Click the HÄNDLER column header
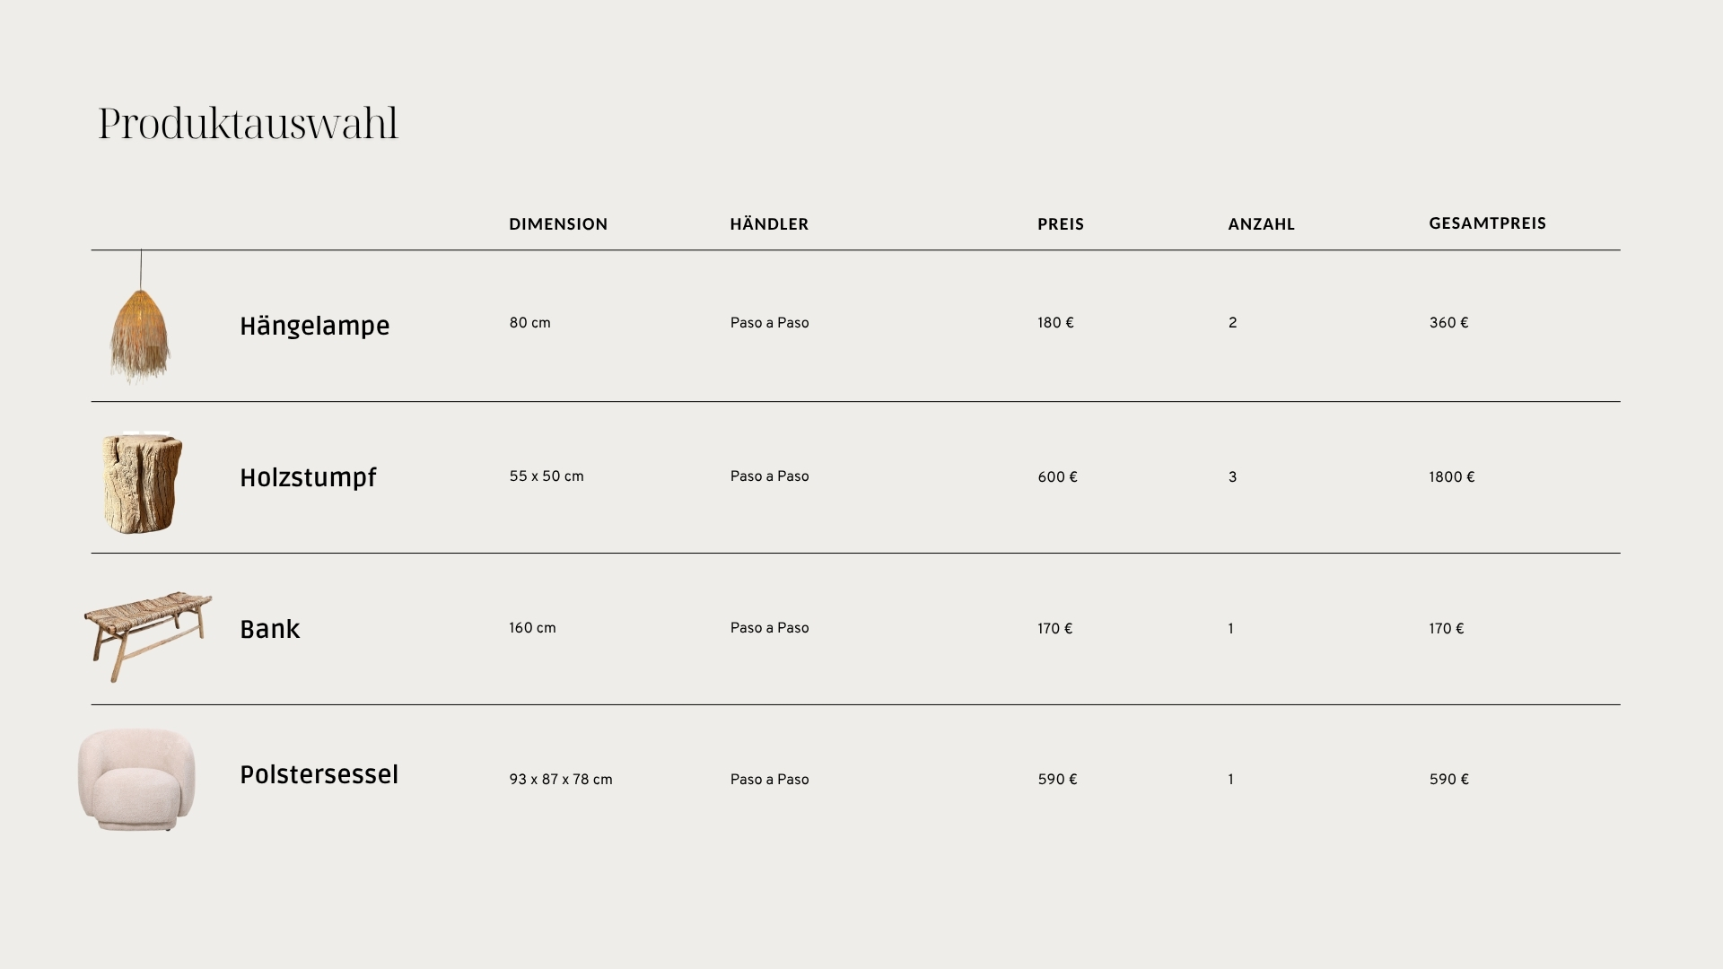This screenshot has height=969, width=1723. tap(769, 224)
